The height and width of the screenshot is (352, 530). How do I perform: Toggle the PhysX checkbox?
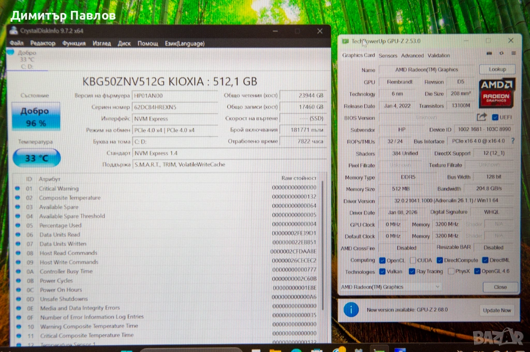coord(451,271)
